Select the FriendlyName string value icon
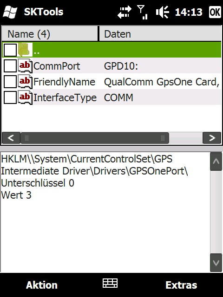Viewport: 223px width, 297px height. pos(25,82)
